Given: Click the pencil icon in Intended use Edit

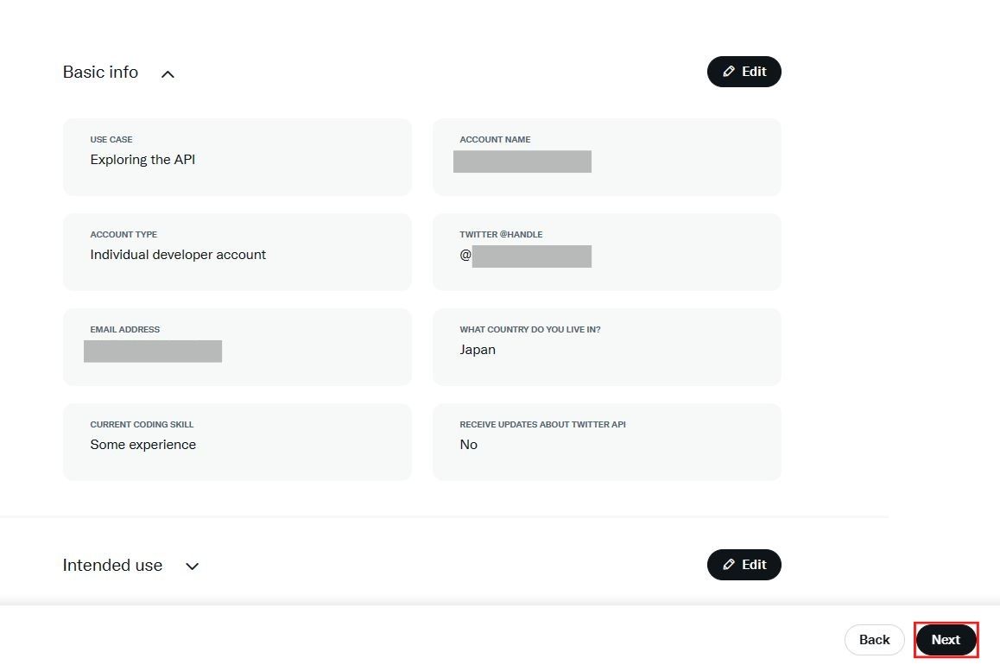Looking at the screenshot, I should pos(728,565).
